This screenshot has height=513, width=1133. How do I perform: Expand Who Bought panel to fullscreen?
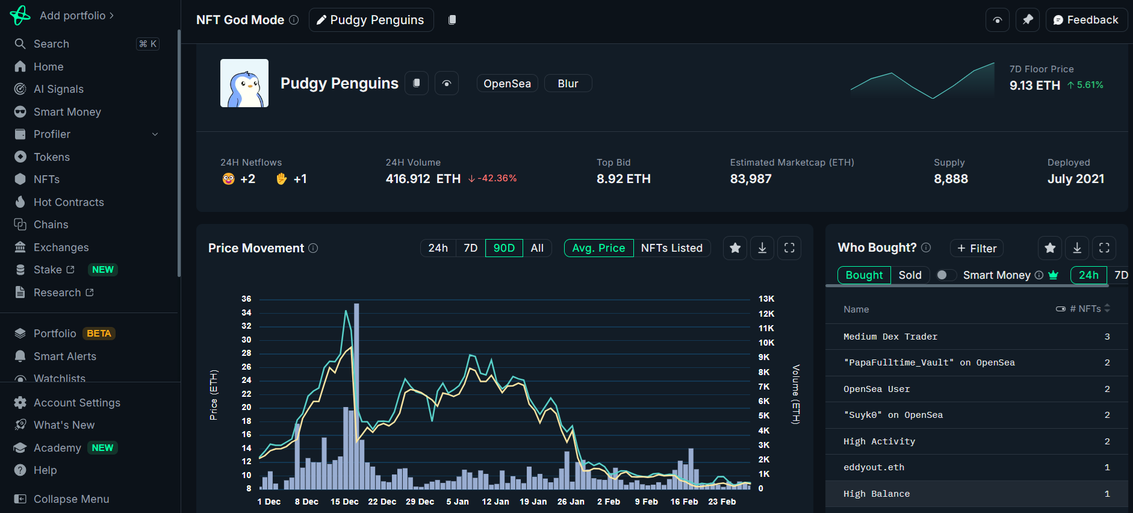click(x=1104, y=248)
